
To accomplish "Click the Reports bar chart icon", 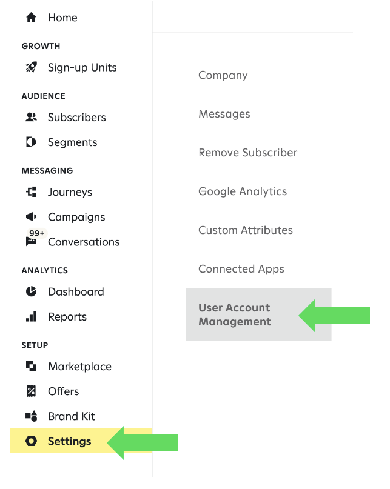I will pos(31,316).
